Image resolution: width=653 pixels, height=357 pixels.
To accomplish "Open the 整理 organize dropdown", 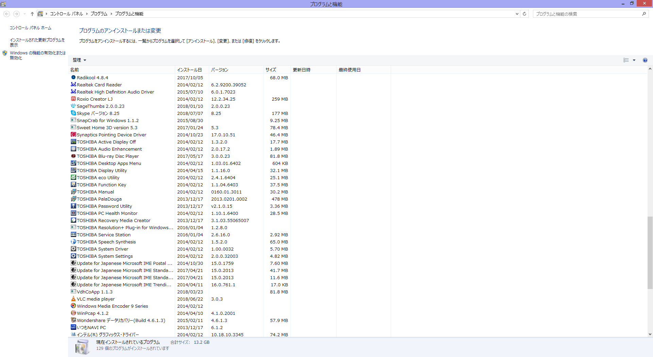I will (79, 60).
